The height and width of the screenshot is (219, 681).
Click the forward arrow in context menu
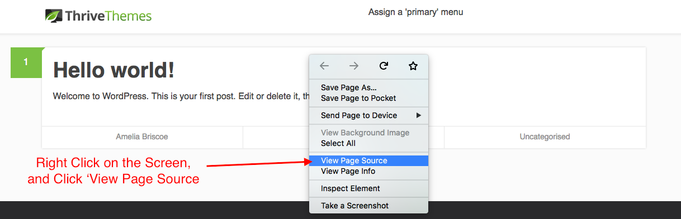[x=354, y=66]
